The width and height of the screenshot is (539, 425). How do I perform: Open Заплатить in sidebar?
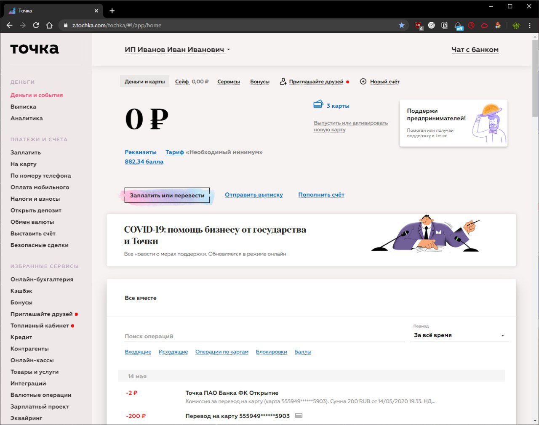tap(26, 153)
